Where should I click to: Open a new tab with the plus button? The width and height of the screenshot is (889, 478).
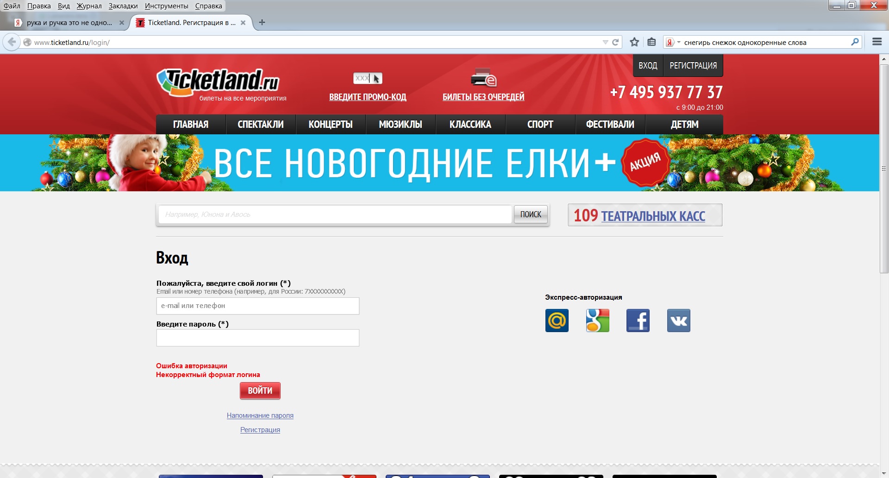tap(262, 22)
